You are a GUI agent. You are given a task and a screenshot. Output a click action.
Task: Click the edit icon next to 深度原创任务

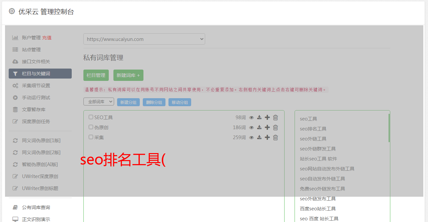pos(15,121)
